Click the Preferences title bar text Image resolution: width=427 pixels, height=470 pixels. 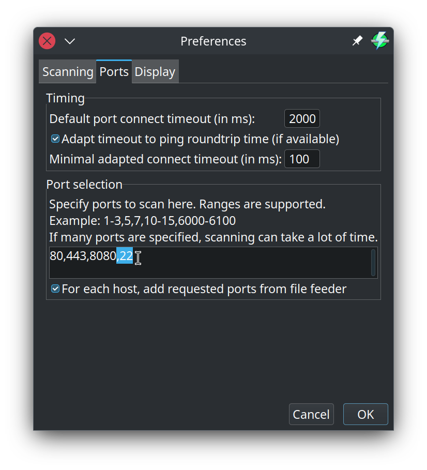[x=213, y=41]
